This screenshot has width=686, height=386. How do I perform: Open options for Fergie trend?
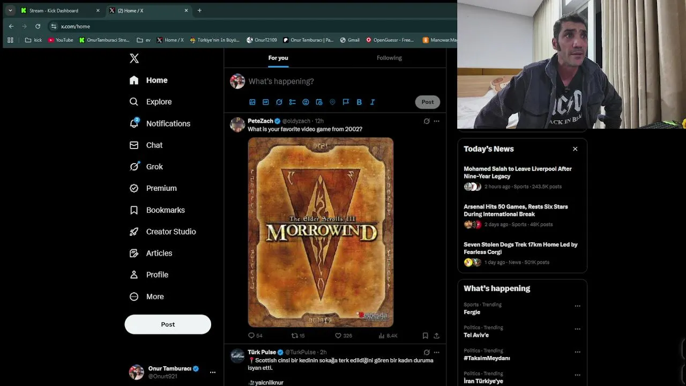click(x=577, y=306)
